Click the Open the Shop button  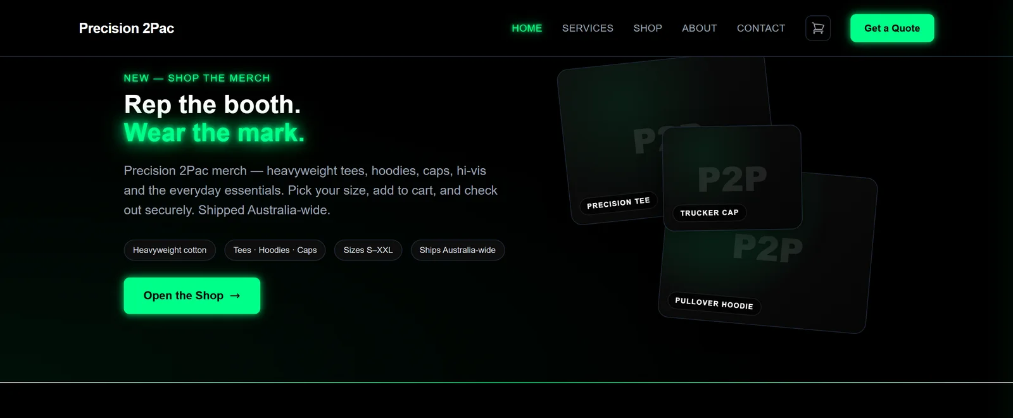pos(192,296)
